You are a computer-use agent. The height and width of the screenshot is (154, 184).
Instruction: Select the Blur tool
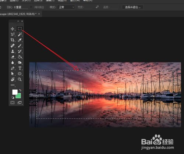(13, 62)
